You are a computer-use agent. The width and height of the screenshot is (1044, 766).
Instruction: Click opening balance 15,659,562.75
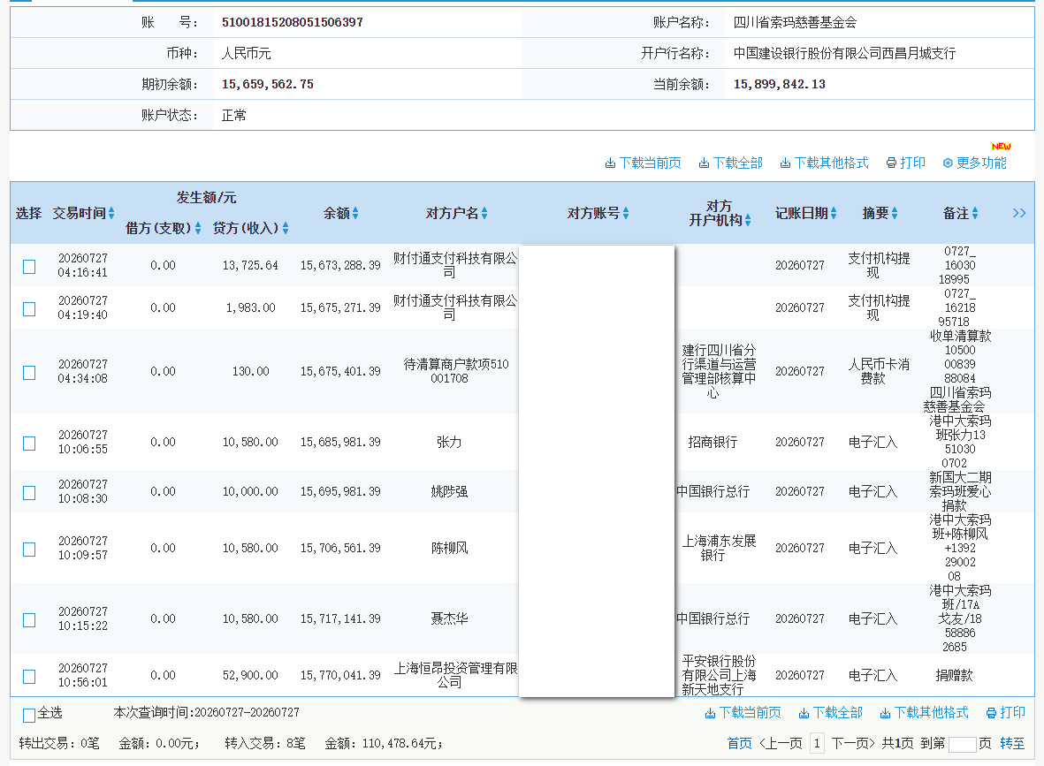point(268,85)
